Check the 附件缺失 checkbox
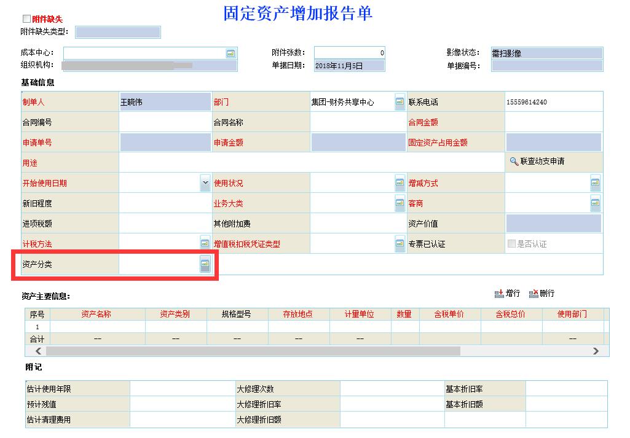Image resolution: width=630 pixels, height=438 pixels. (26, 19)
